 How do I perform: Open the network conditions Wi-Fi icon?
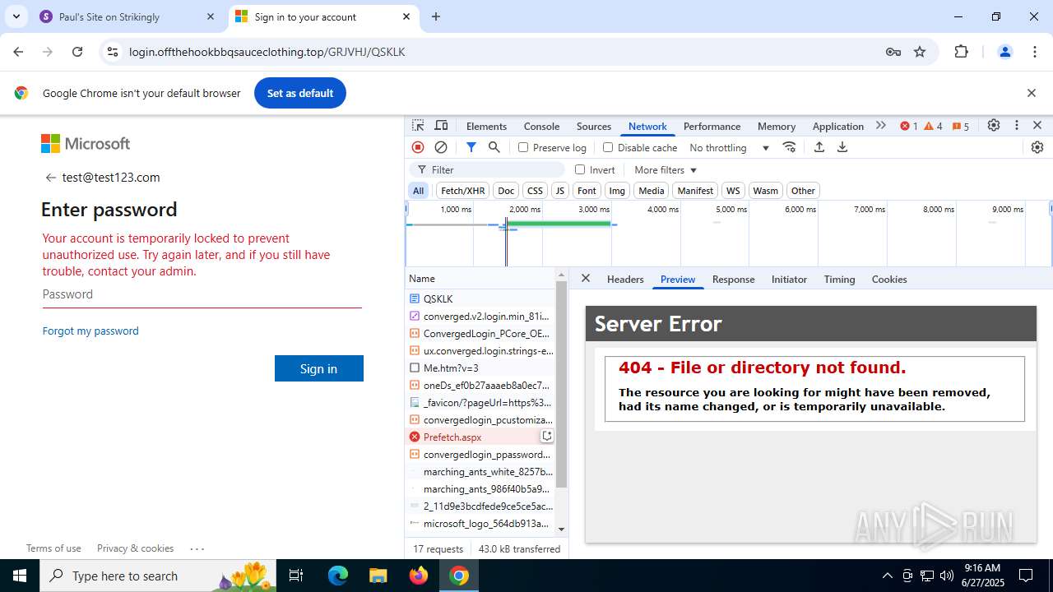[789, 147]
